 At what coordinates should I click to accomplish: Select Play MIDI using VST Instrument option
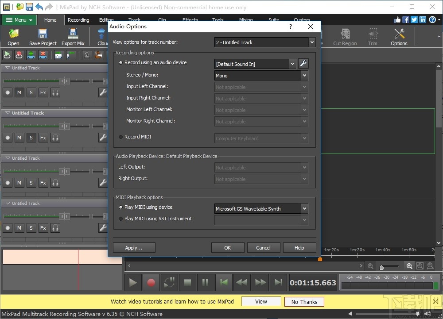pyautogui.click(x=155, y=219)
